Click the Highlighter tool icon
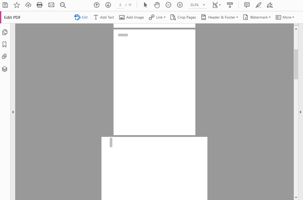Viewport: 303px width, 200px height. click(258, 5)
